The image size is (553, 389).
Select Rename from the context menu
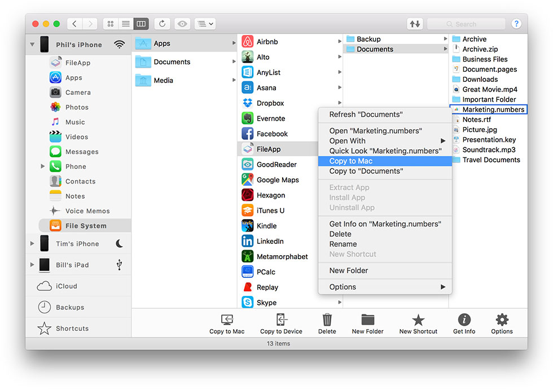click(343, 244)
